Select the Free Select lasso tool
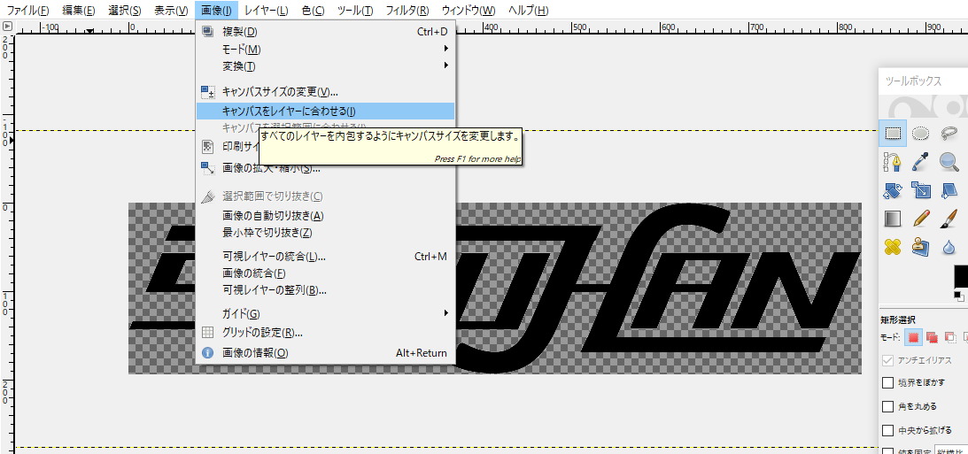Image resolution: width=968 pixels, height=454 pixels. point(949,134)
